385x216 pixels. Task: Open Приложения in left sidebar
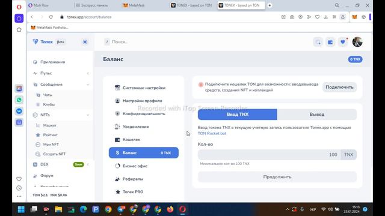click(52, 62)
